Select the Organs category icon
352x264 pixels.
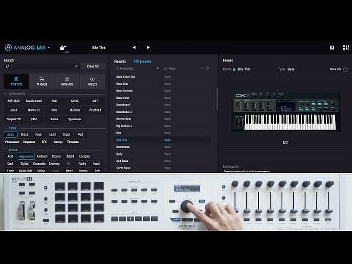point(67,81)
